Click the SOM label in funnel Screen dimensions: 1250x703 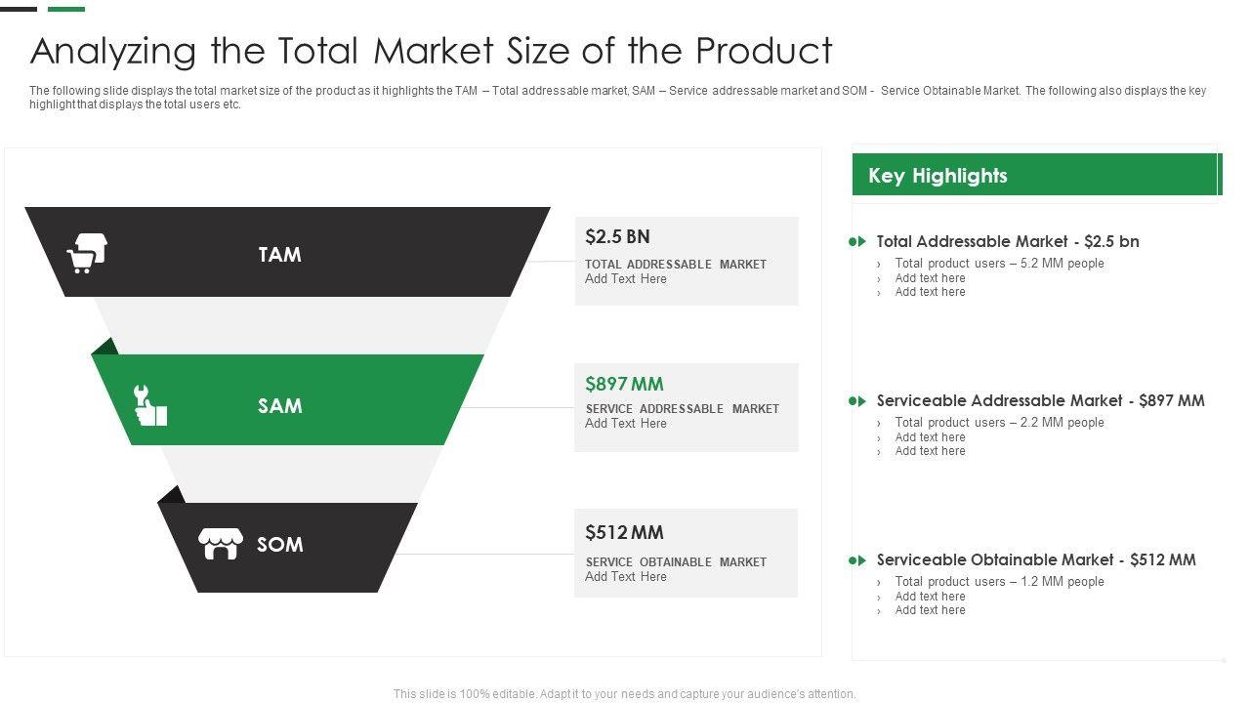click(279, 544)
